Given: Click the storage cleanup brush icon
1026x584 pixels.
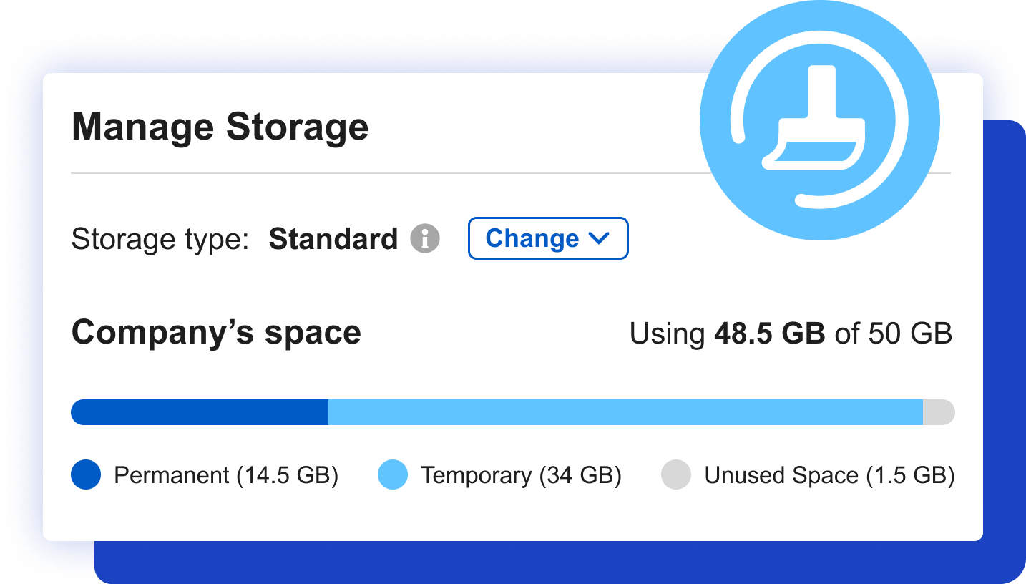Looking at the screenshot, I should pos(819,121).
